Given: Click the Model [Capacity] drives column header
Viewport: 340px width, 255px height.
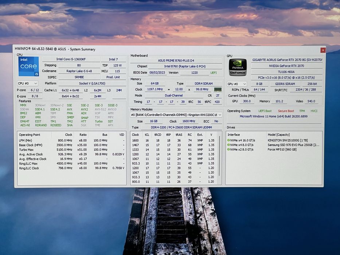Looking at the screenshot, I should (294, 135).
